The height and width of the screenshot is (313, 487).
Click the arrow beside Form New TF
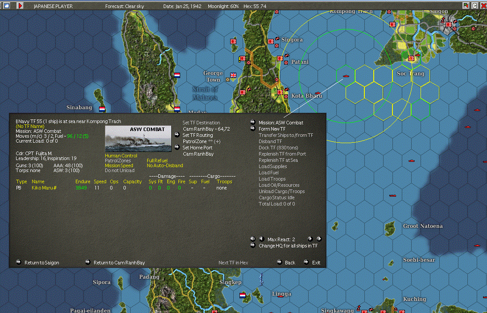(253, 128)
